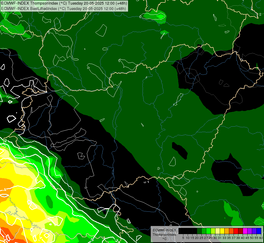
Task: Click the legend tick label 29
Action: 211,238
